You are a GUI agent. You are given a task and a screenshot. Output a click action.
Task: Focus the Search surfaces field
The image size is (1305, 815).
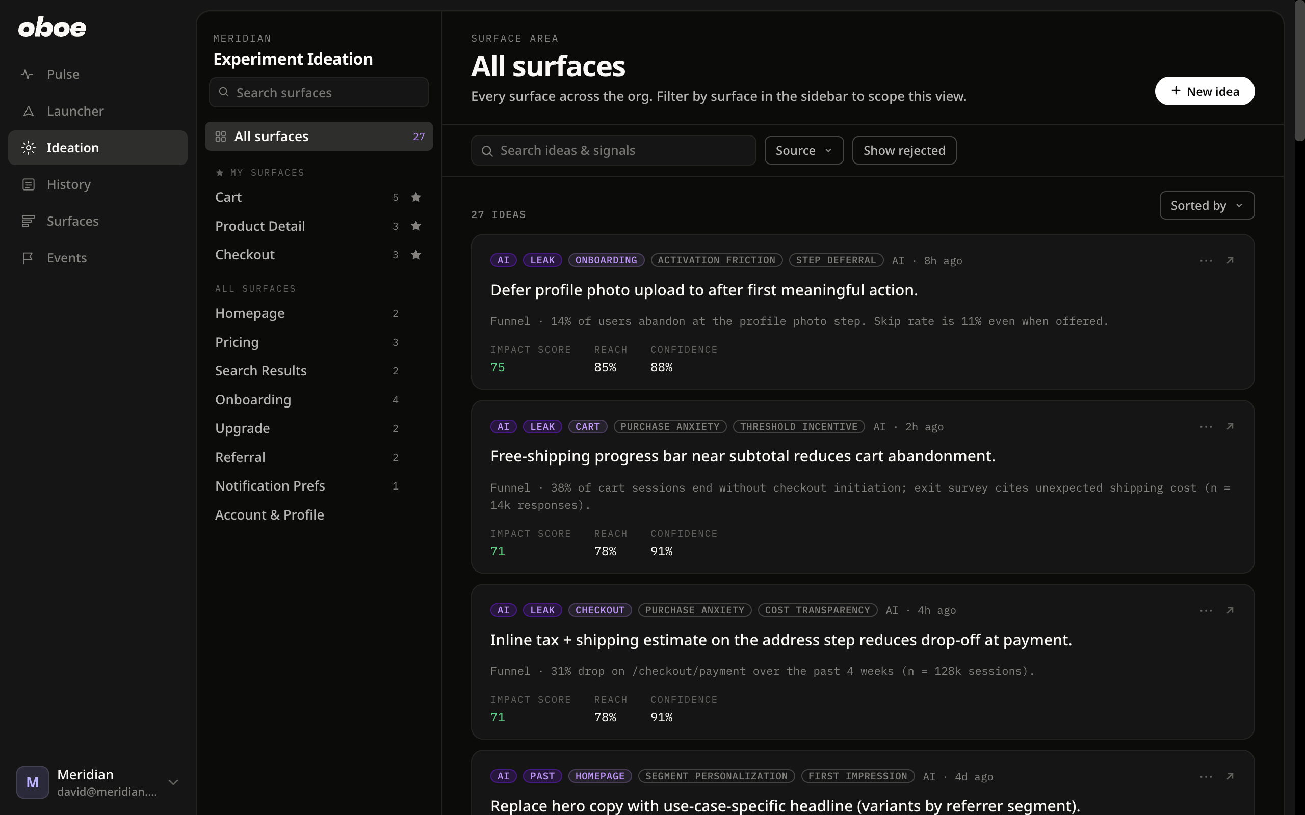click(x=319, y=93)
